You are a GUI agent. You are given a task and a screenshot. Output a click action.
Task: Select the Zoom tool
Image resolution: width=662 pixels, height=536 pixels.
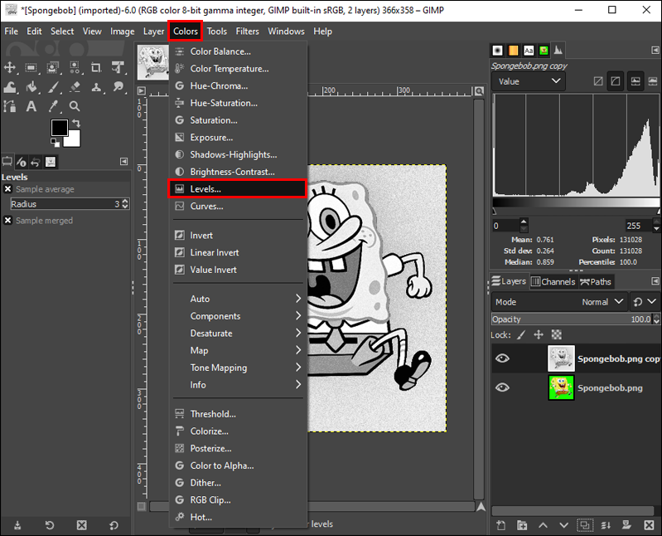pyautogui.click(x=75, y=106)
